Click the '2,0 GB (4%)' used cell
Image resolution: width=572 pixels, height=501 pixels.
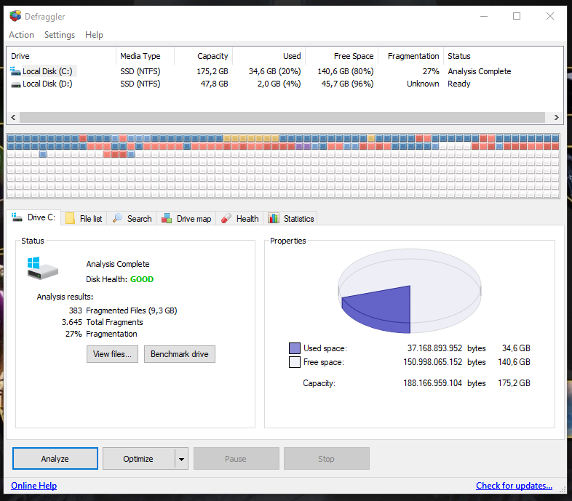(279, 84)
